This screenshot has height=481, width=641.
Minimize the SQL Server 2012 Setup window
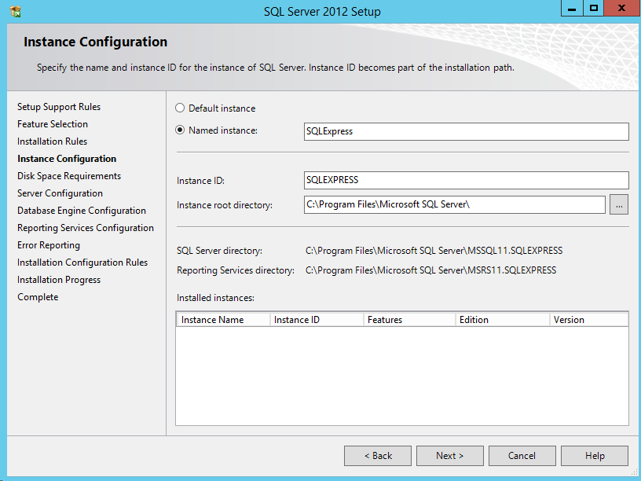pos(571,9)
